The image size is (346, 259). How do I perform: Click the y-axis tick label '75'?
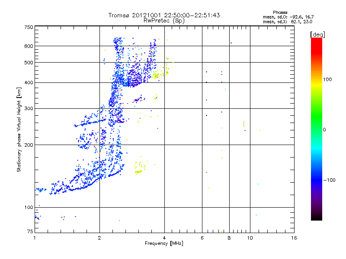[x=30, y=231]
